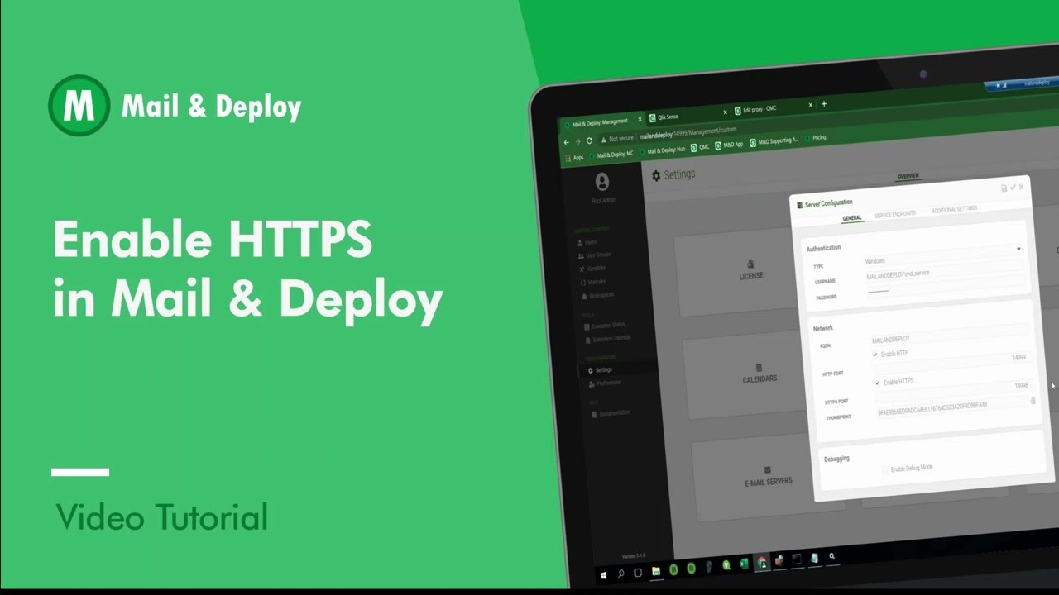
Task: Open the Windows Start menu
Action: point(603,574)
